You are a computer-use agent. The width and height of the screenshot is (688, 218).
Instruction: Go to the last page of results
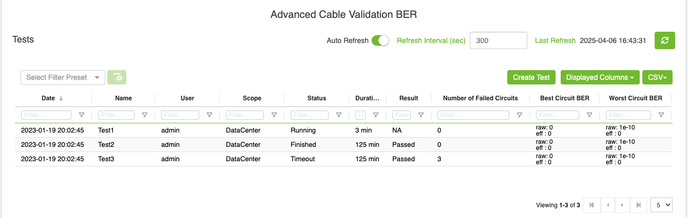click(638, 205)
